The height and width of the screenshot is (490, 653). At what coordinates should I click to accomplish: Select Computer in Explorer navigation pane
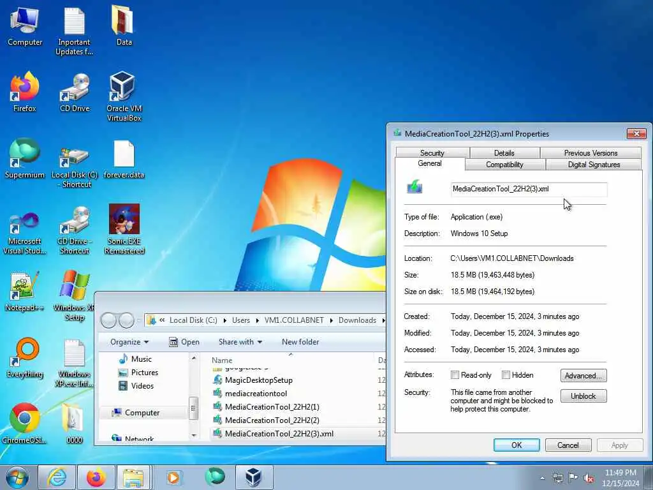142,413
